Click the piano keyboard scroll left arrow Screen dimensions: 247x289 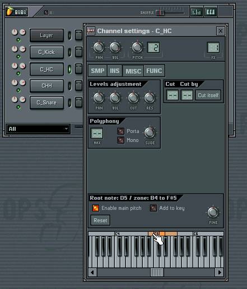pos(92,272)
